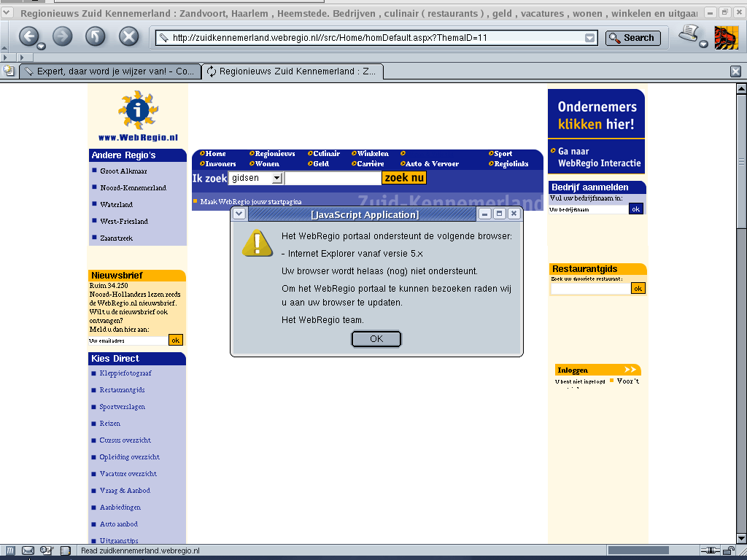
Task: Submit the Nieuwsbrief ok button
Action: (175, 340)
